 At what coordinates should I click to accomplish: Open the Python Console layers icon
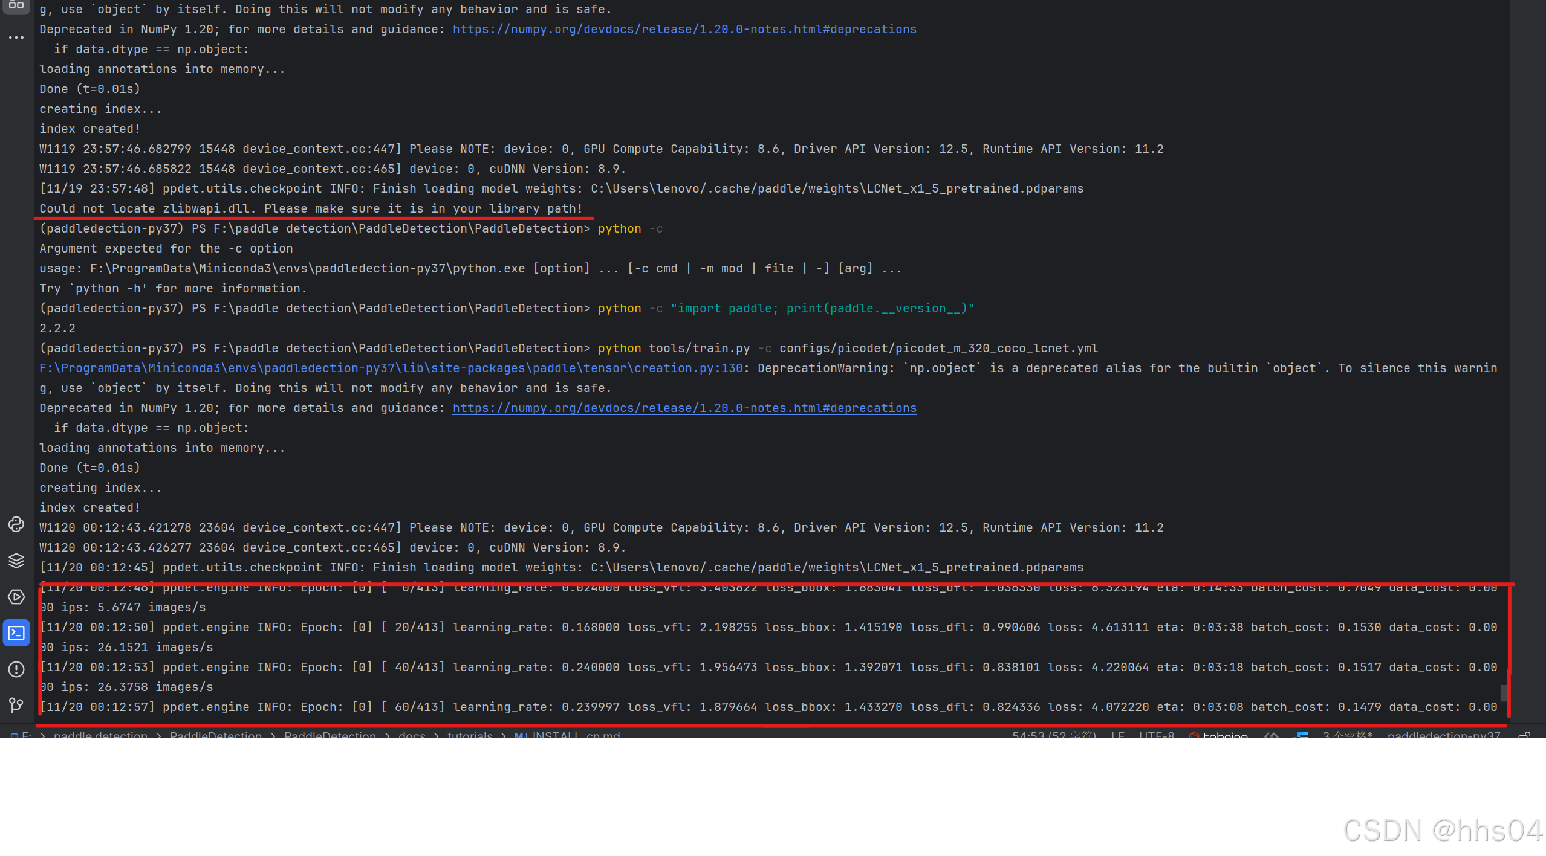(x=16, y=561)
